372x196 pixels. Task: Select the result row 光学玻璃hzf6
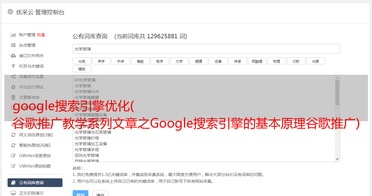pyautogui.click(x=87, y=92)
